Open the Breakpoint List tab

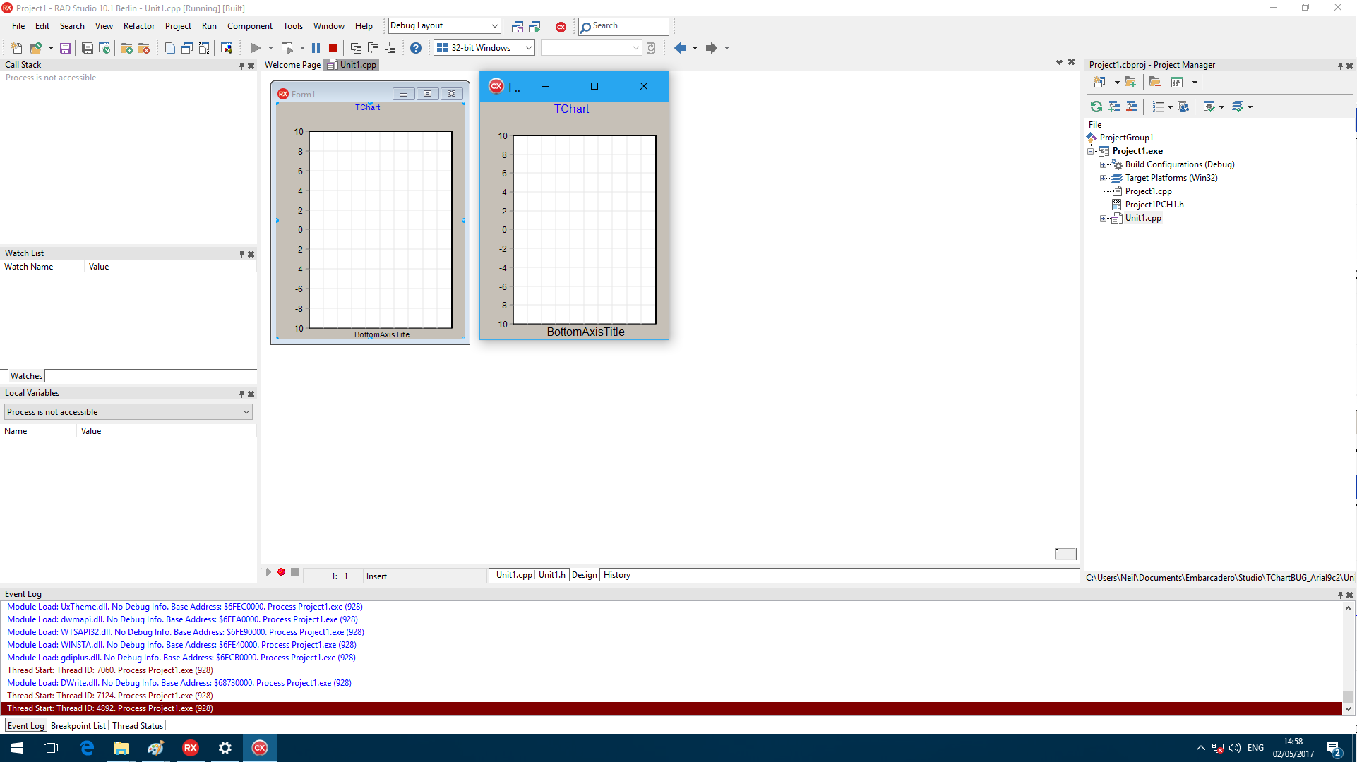pos(78,725)
